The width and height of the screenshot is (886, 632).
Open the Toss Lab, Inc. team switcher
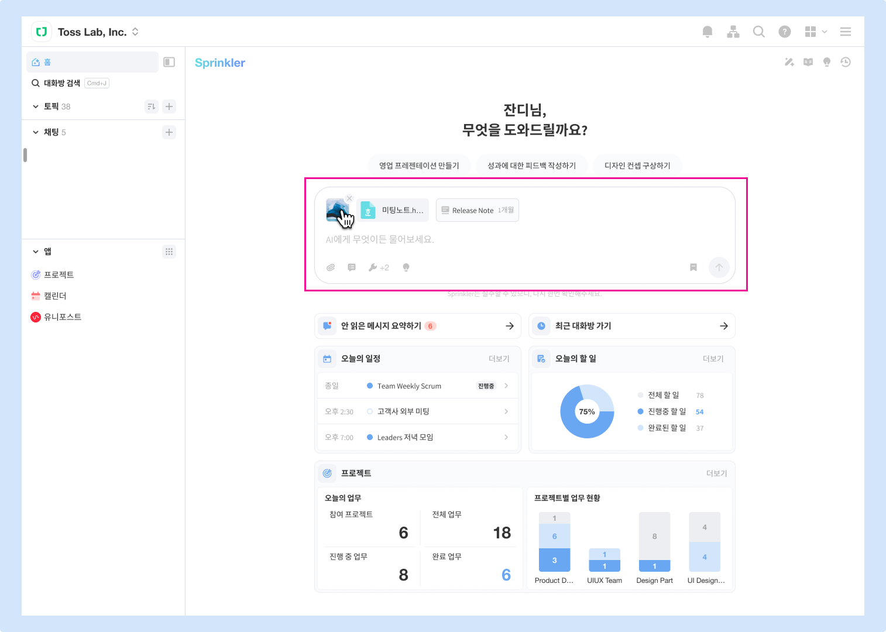pos(98,32)
